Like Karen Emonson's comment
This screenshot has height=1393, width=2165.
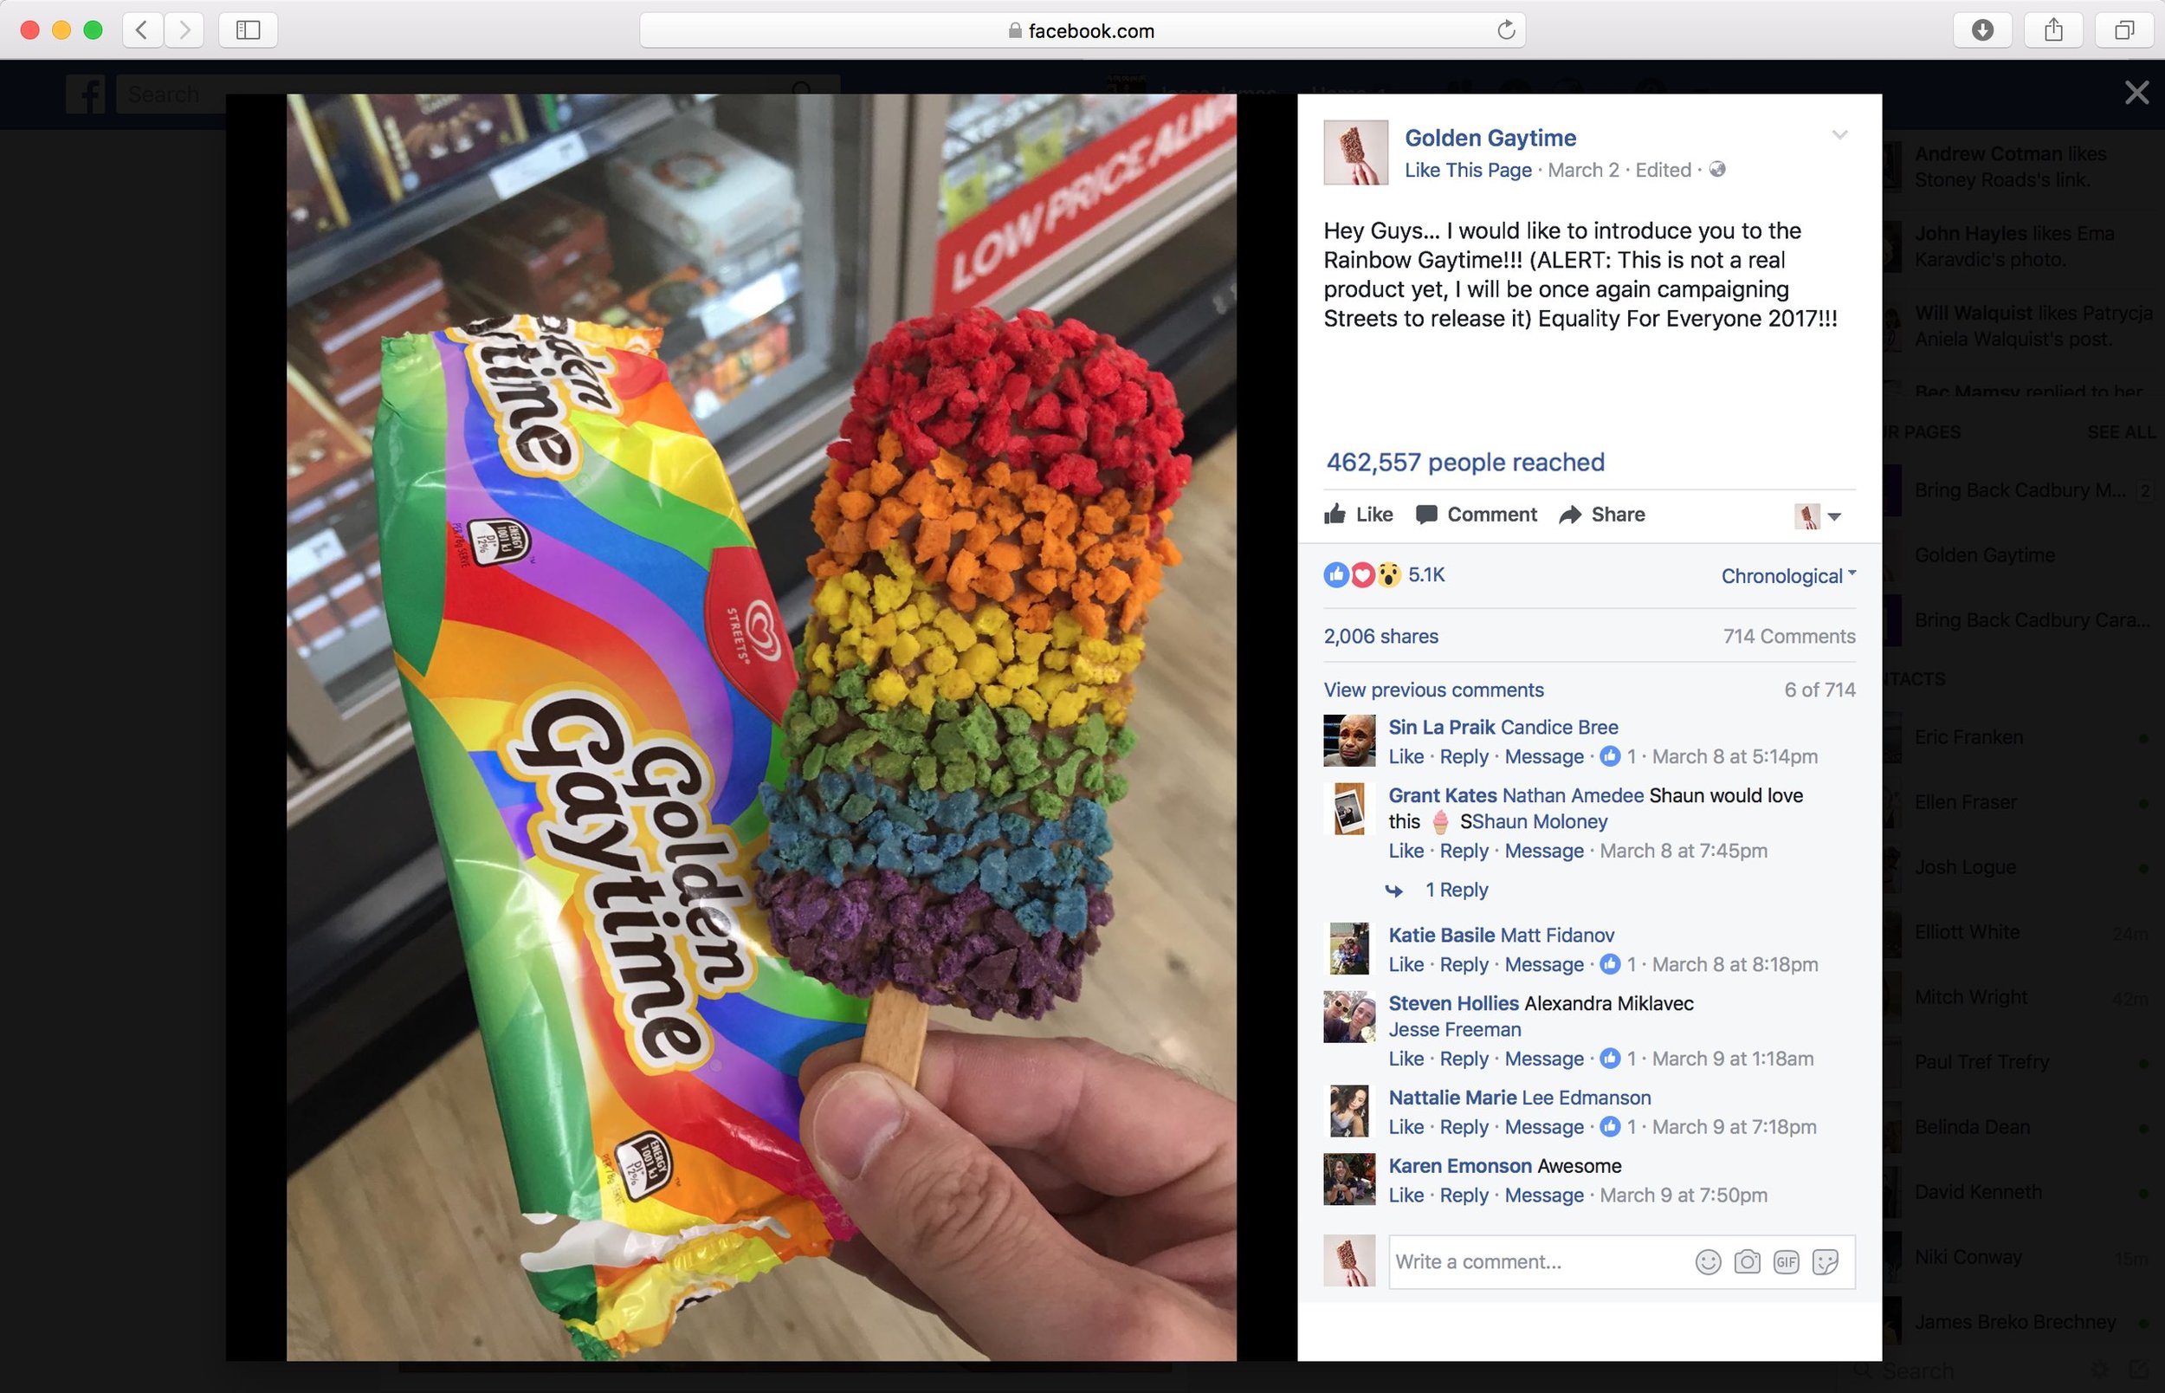pos(1406,1195)
